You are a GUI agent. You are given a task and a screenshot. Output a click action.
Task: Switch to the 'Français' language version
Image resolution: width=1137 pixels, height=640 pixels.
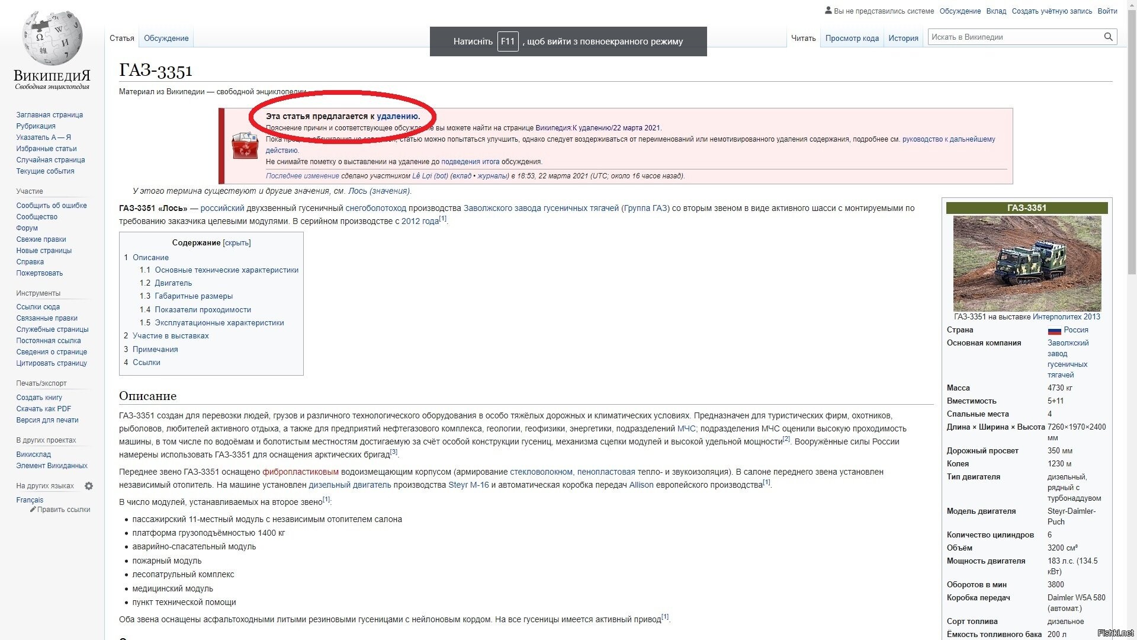30,500
